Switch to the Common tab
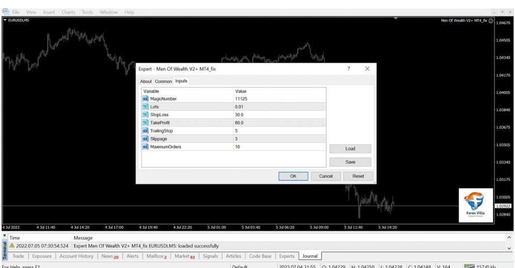This screenshot has height=268, width=515. click(x=163, y=81)
